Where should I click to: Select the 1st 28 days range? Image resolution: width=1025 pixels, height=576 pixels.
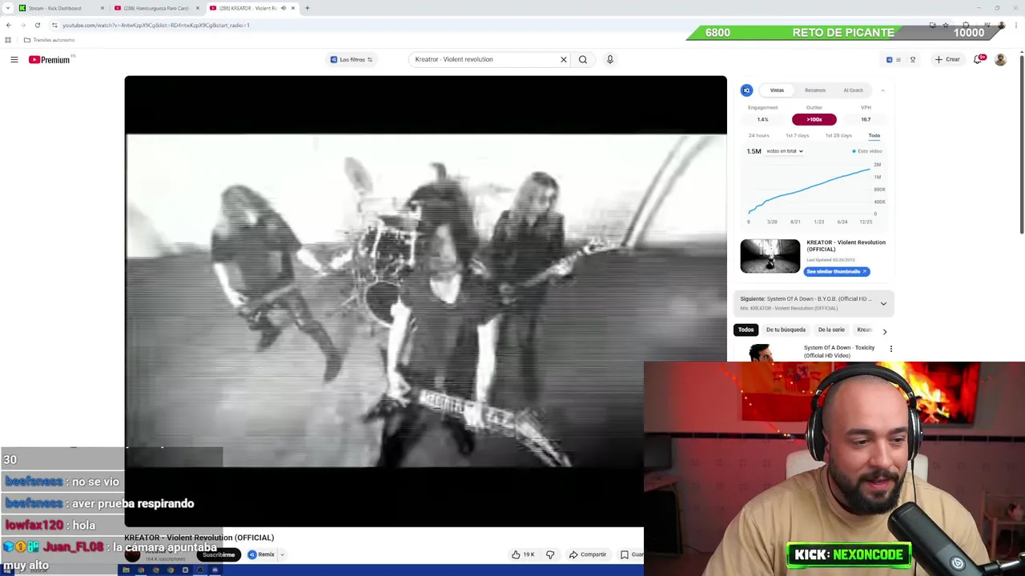(x=838, y=136)
